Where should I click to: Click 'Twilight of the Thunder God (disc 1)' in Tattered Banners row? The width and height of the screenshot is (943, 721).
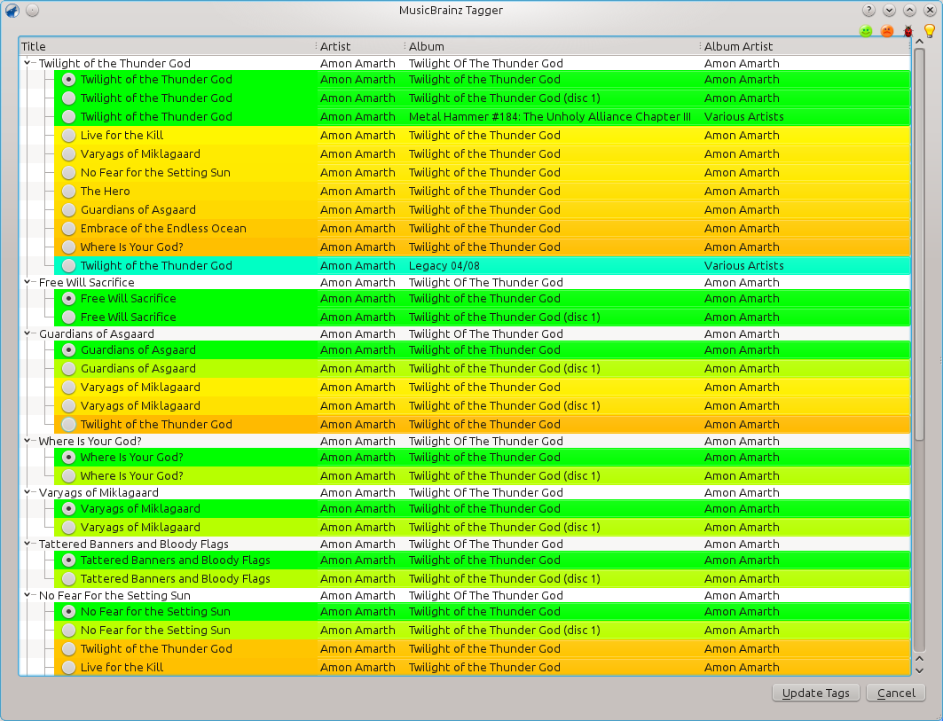click(x=505, y=578)
